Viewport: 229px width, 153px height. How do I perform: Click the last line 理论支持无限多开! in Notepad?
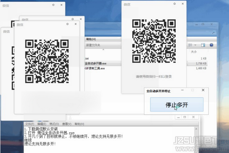pyautogui.click(x=40, y=144)
